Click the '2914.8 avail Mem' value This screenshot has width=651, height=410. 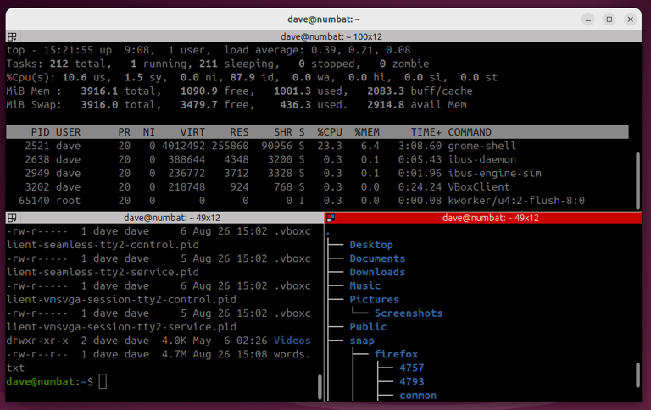pos(417,105)
